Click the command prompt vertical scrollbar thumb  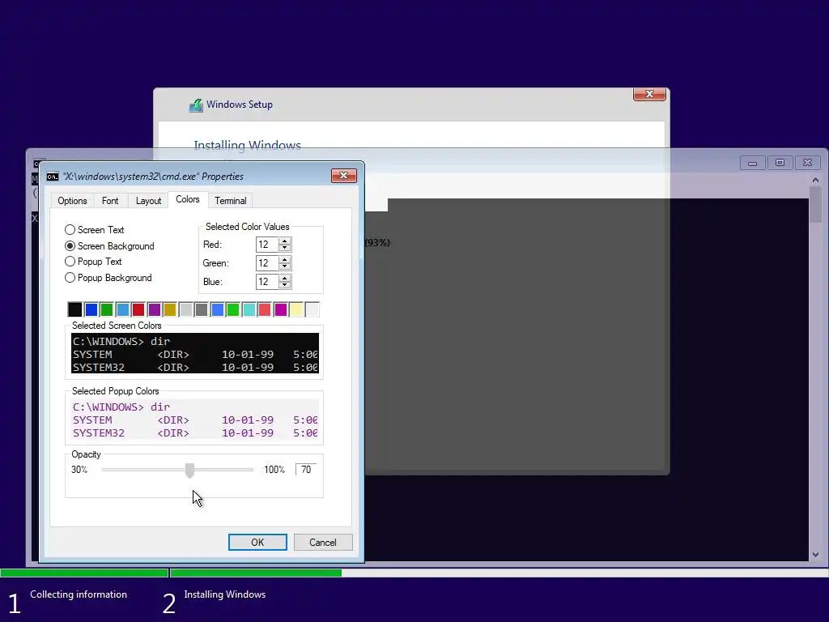815,205
